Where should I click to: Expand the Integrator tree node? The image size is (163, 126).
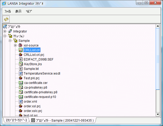tap(5, 31)
